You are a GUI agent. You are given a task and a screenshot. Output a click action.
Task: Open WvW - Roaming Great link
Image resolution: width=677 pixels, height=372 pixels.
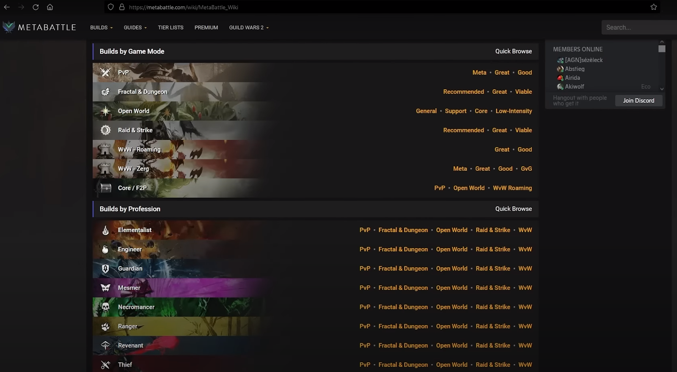coord(502,150)
